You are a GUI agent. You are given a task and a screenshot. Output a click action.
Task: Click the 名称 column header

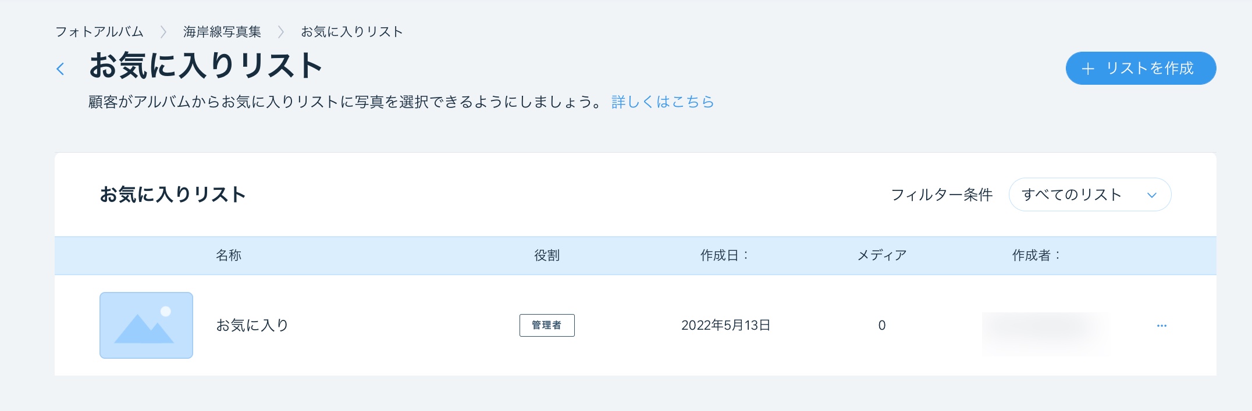(x=228, y=255)
